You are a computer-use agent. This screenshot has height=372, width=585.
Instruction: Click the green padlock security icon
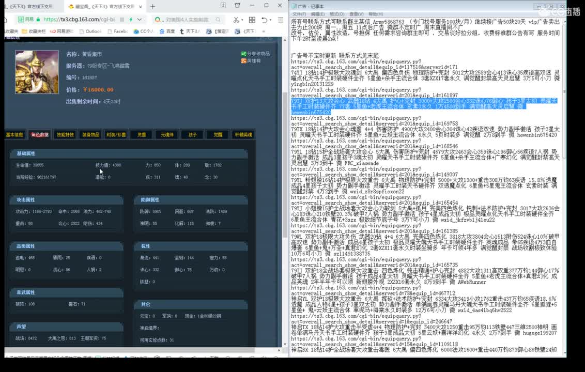pyautogui.click(x=38, y=20)
